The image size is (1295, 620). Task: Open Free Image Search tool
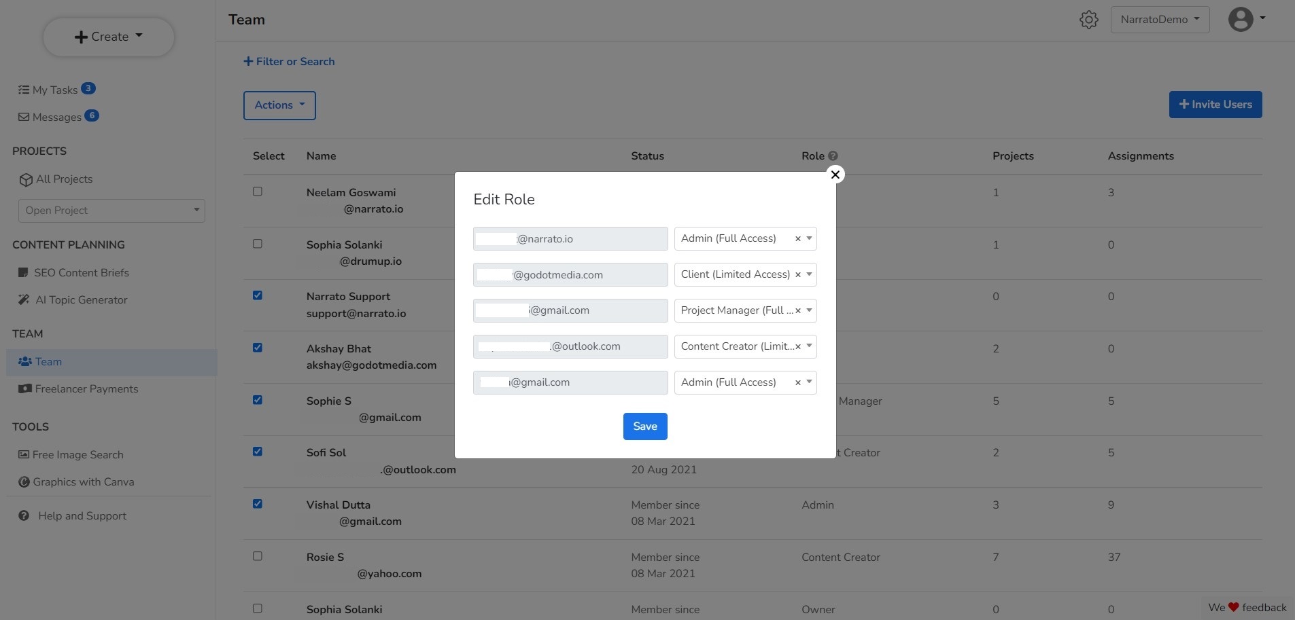tap(77, 454)
